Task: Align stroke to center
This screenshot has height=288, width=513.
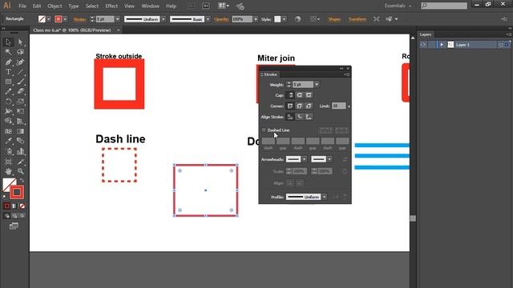Action: tap(290, 117)
